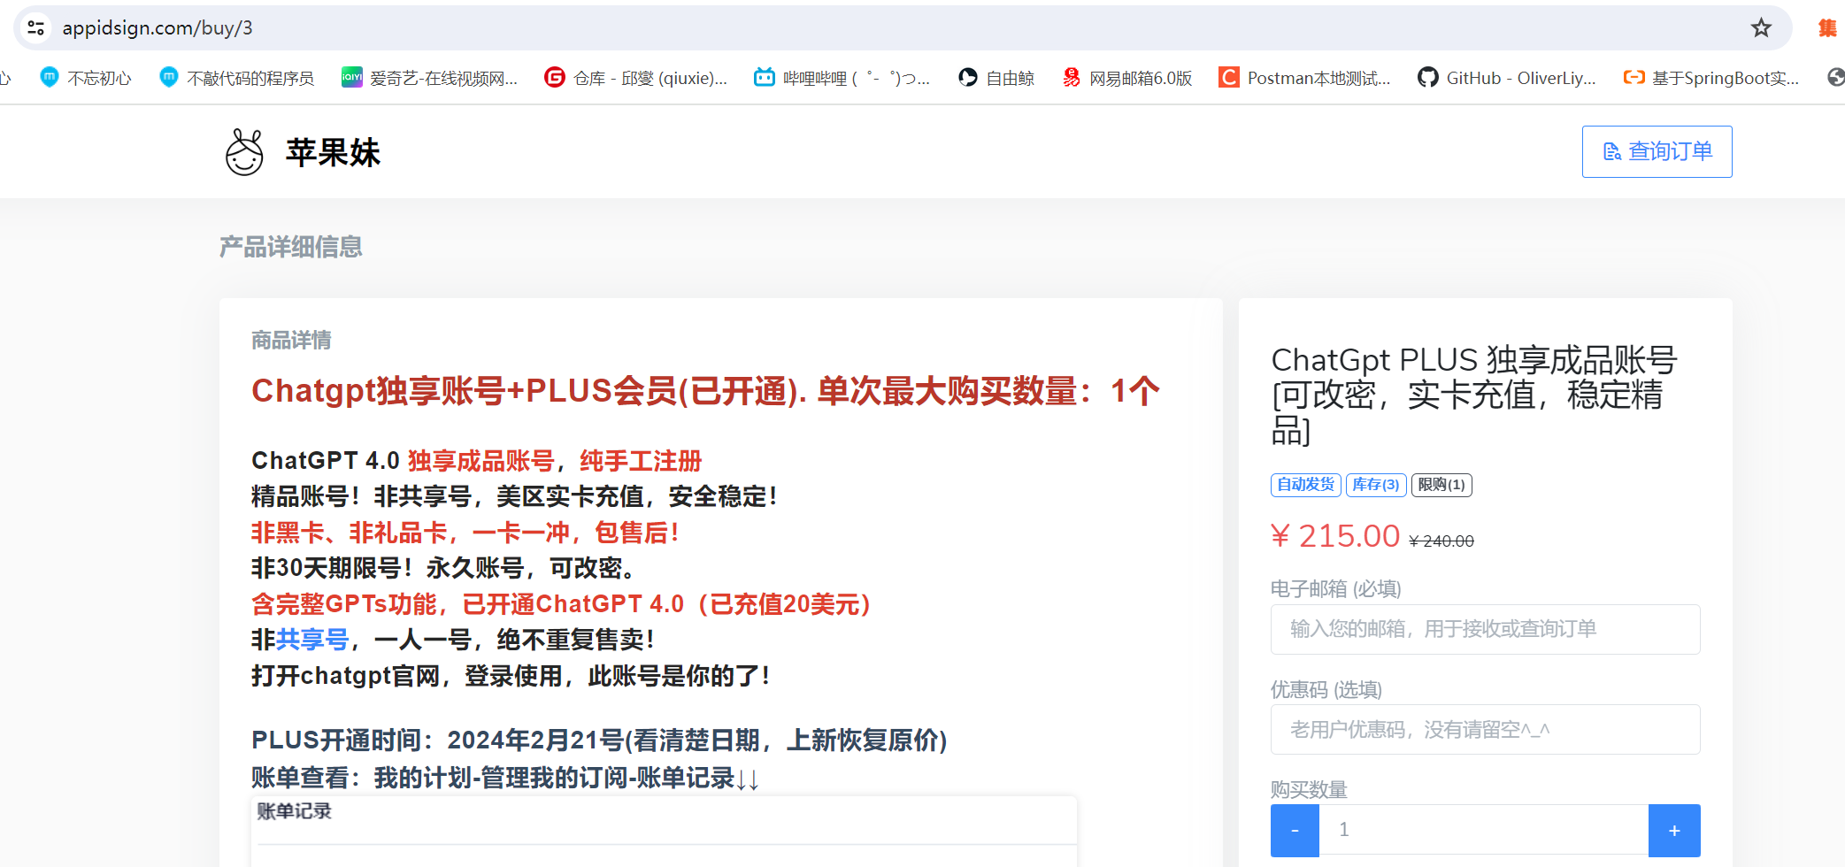Click the PLUS开通时间 2024年2月21号 line

tap(599, 740)
